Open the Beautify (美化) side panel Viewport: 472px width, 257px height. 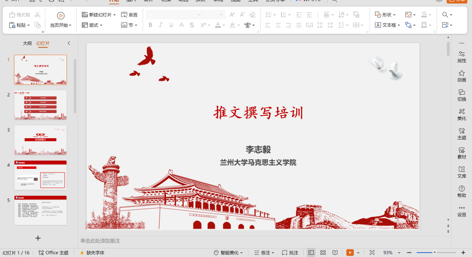coord(462,114)
